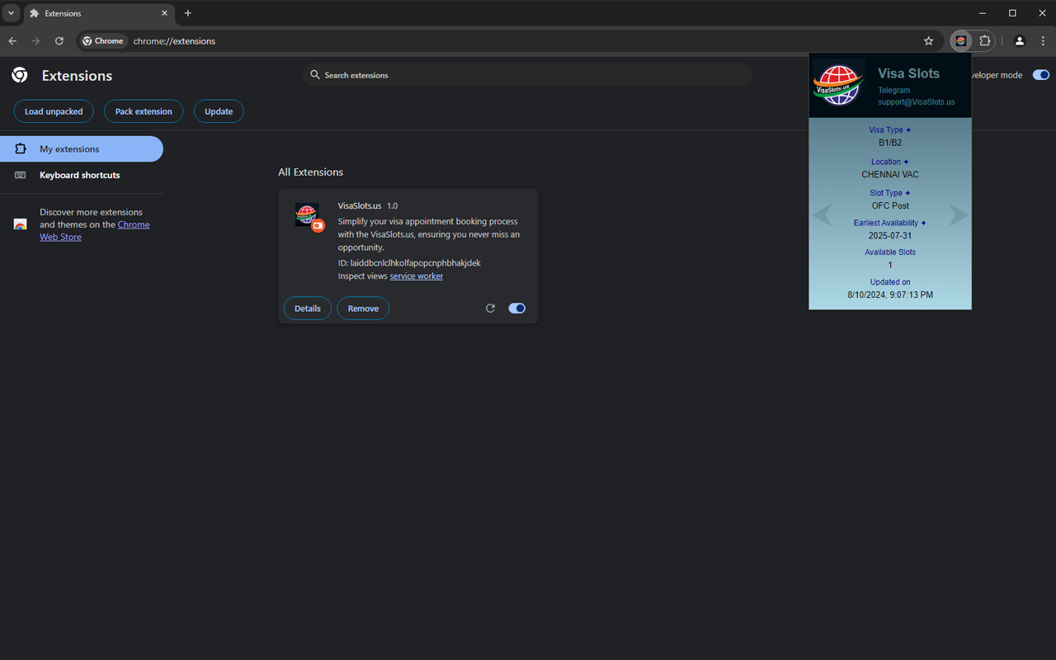Image resolution: width=1056 pixels, height=660 pixels.
Task: Click the search magnifier icon
Action: pyautogui.click(x=314, y=75)
